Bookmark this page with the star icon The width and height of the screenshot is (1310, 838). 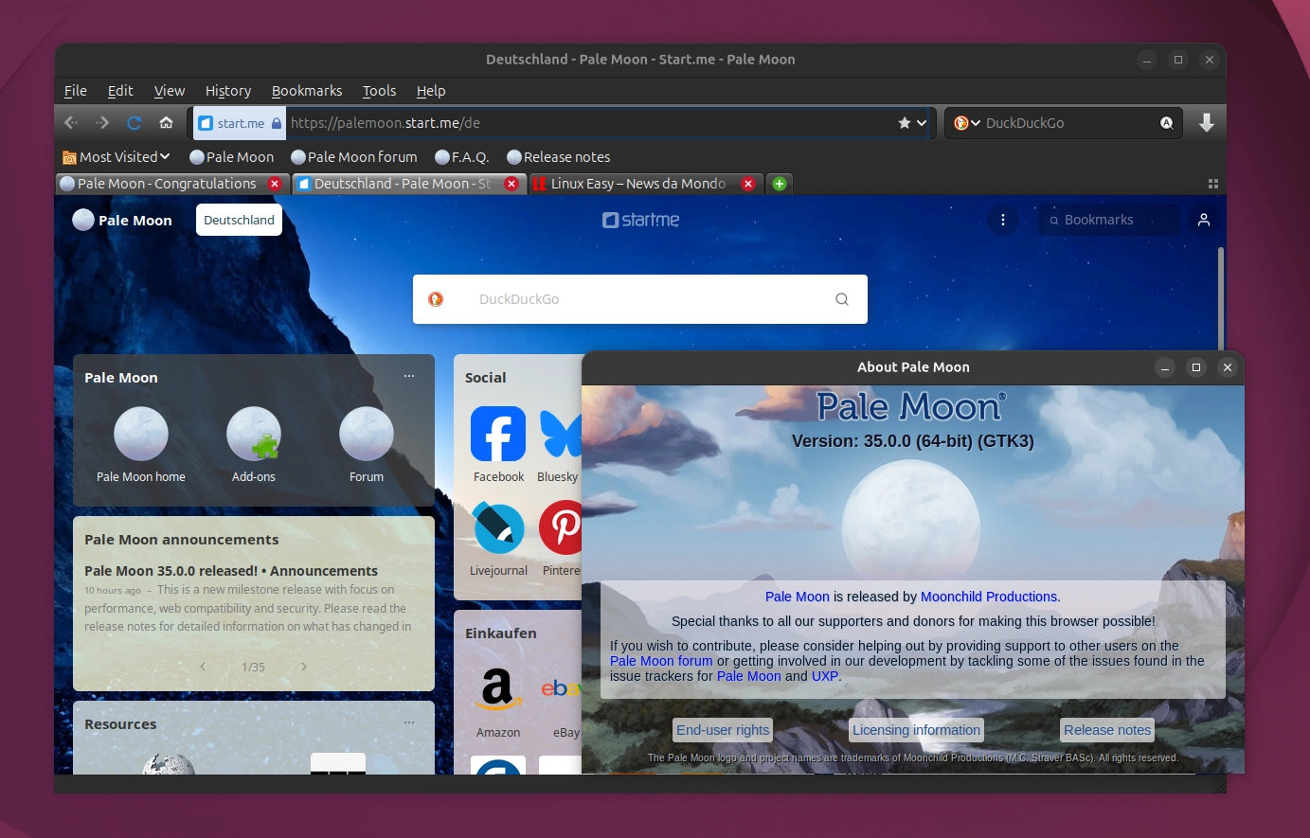[x=904, y=123]
